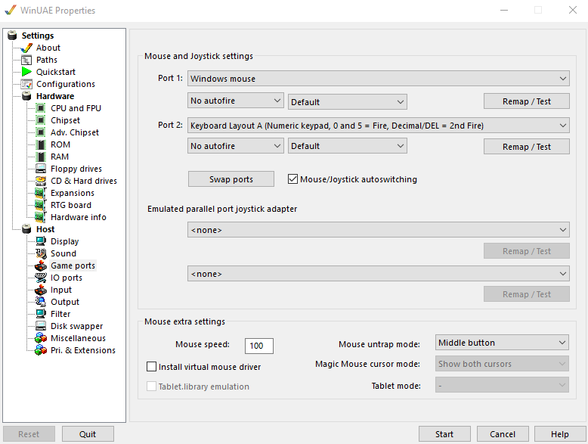The width and height of the screenshot is (588, 444).
Task: Open first parallel port joystick adapter dropdown
Action: [x=379, y=230]
